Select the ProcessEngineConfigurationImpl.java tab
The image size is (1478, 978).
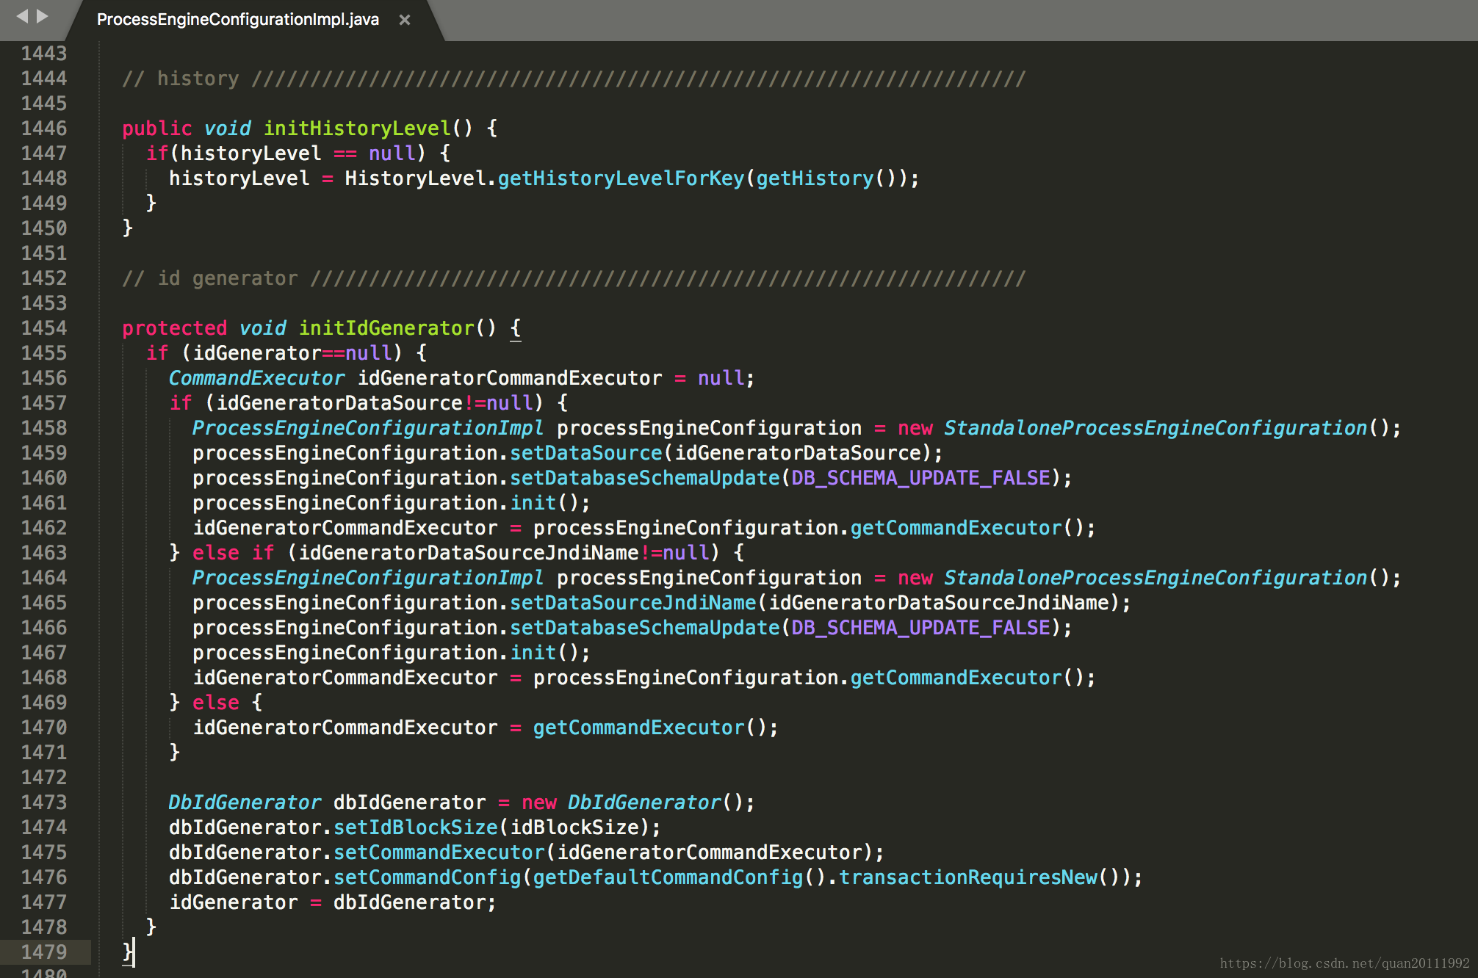click(238, 20)
